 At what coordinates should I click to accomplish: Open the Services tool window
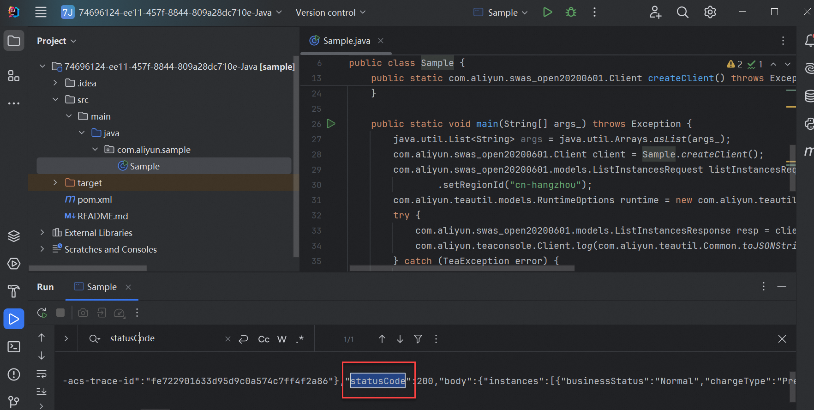[x=14, y=264]
